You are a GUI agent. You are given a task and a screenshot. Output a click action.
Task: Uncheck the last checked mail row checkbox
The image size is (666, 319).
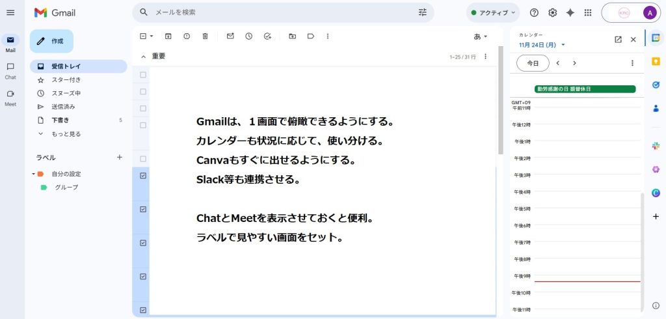(143, 310)
